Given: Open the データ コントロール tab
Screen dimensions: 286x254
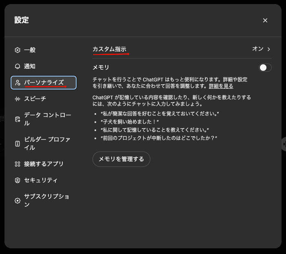Looking at the screenshot, I should pyautogui.click(x=44, y=119).
